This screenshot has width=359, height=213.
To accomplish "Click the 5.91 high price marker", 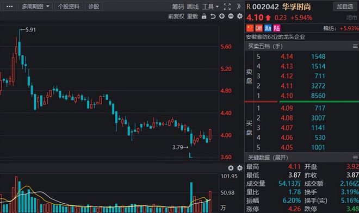I will click(28, 30).
